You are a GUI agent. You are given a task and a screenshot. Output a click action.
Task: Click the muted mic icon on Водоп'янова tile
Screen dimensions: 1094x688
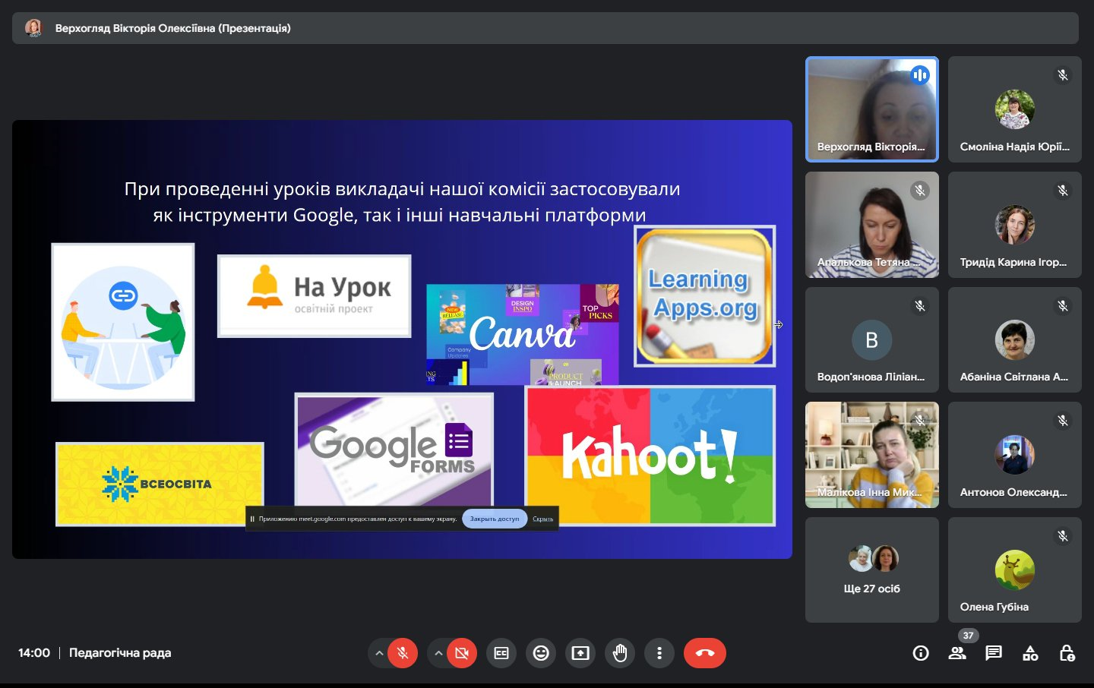[x=920, y=305]
